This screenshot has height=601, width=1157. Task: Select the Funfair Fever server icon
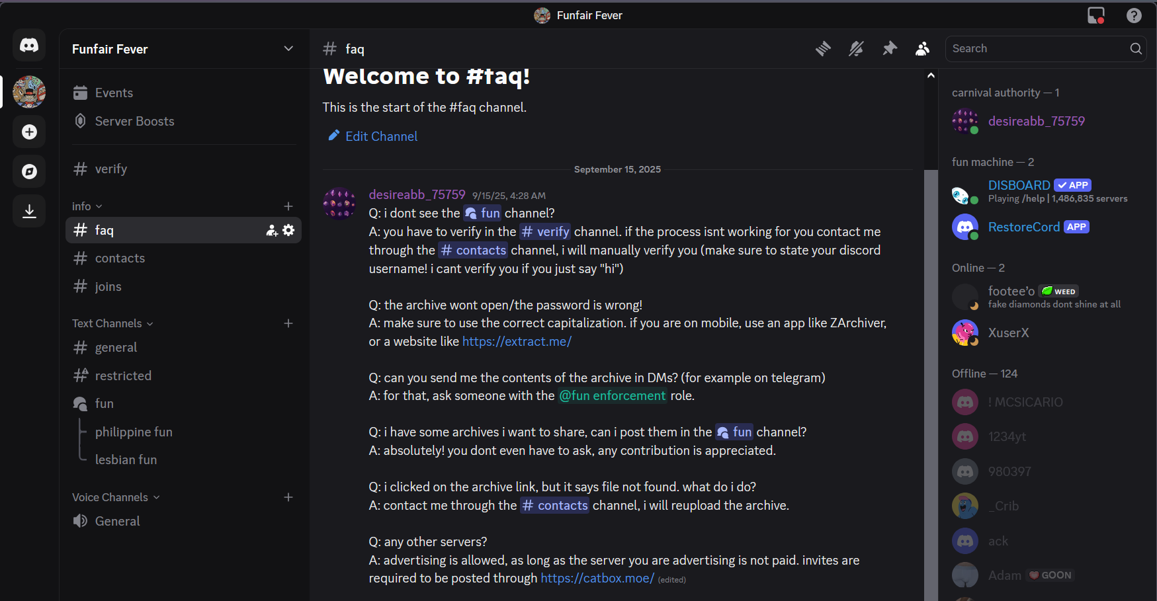click(29, 92)
